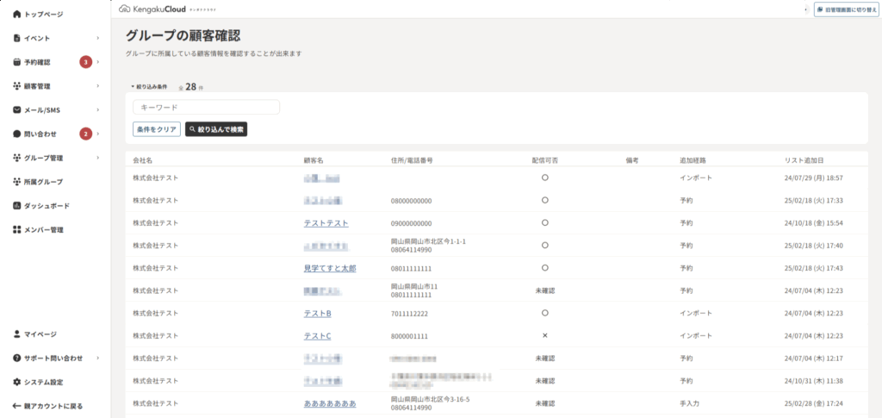The height and width of the screenshot is (418, 882).
Task: Click the システム設定 gear icon
Action: 16,382
